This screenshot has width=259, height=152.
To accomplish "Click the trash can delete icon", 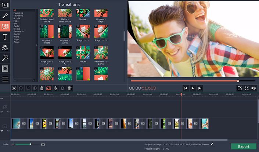I will coord(42,88).
